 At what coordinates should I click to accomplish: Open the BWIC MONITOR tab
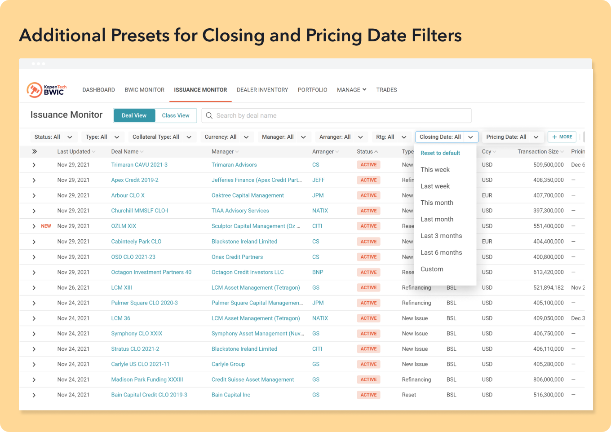144,90
